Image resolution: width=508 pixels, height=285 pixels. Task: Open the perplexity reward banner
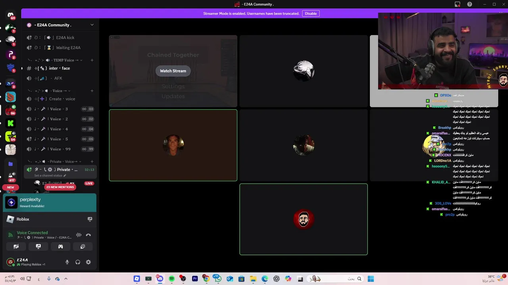(50, 203)
